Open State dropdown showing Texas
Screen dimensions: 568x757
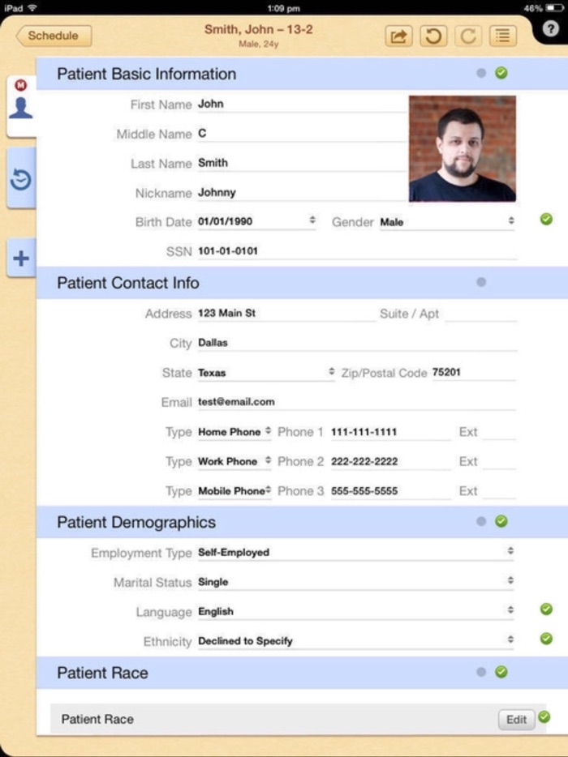[266, 373]
